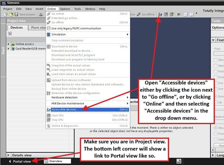Click the cross-reference X toolbar icon

tap(178, 14)
